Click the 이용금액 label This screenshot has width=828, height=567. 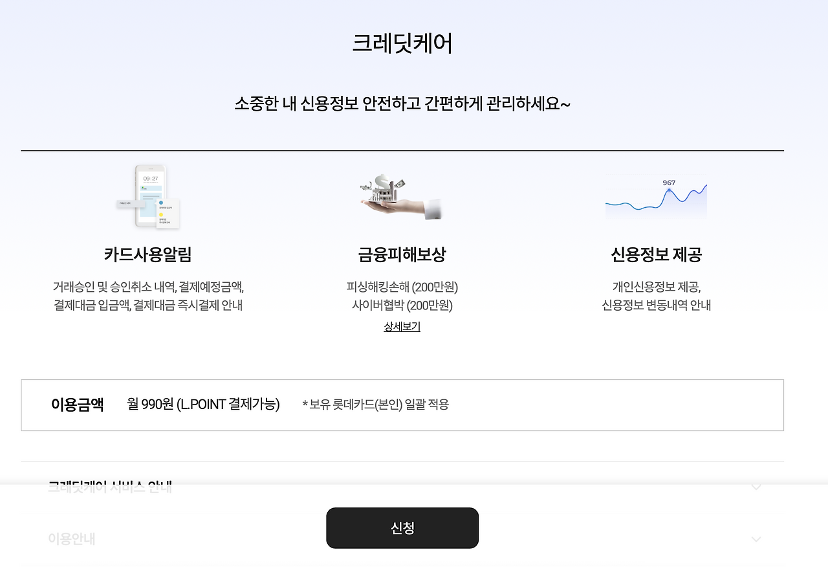[x=77, y=405]
